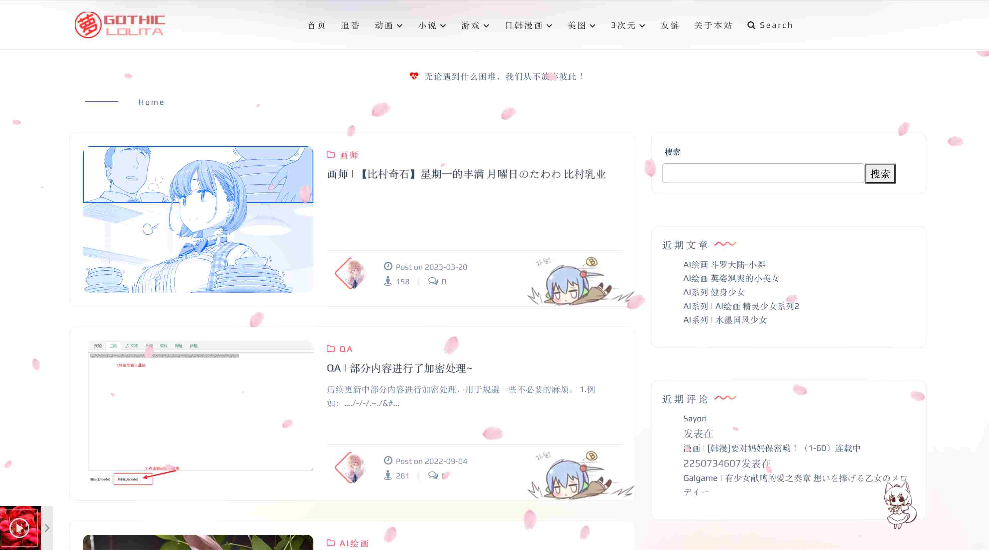Click the QA post excerpt text 后续更新中部分内容
The height and width of the screenshot is (550, 989).
click(x=461, y=396)
